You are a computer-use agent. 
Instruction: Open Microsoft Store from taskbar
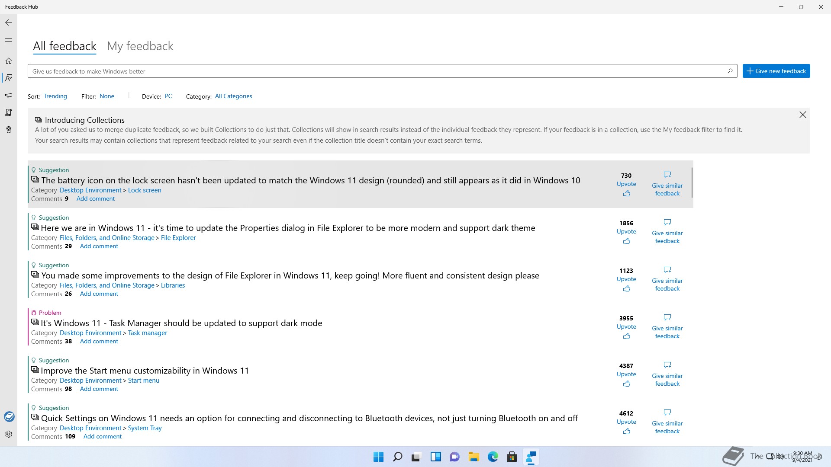click(512, 457)
